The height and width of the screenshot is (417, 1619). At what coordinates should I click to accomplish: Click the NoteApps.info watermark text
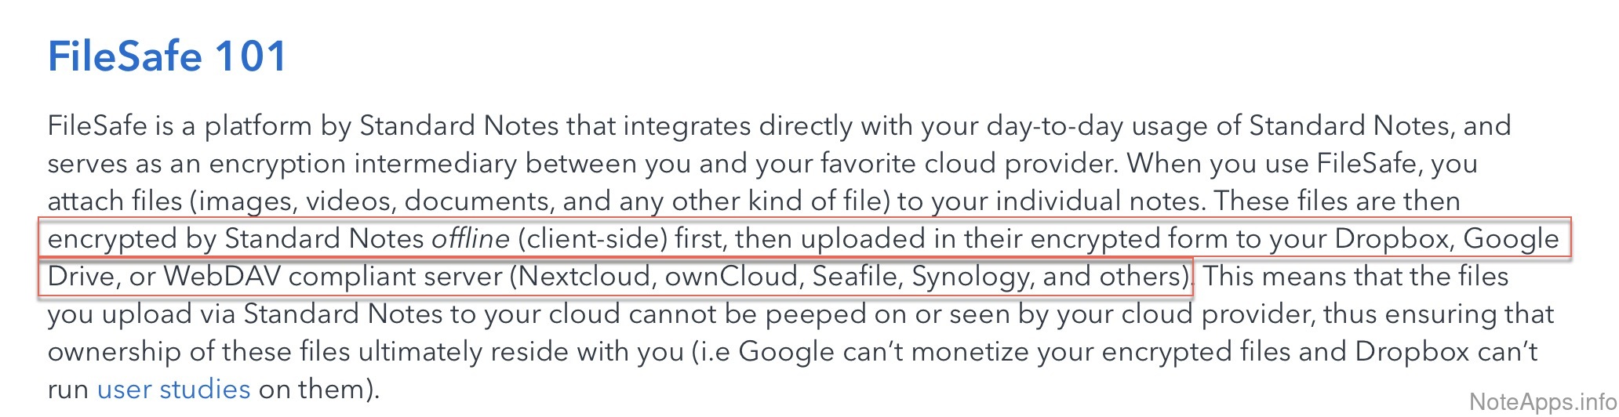click(x=1541, y=402)
